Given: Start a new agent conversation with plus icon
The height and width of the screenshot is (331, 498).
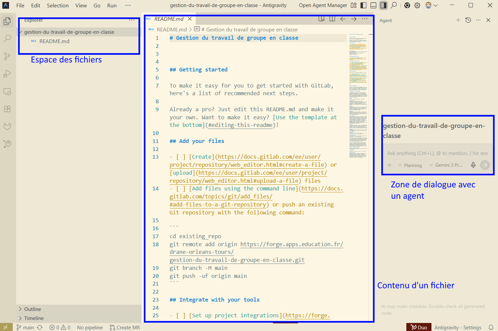Looking at the screenshot, I should pos(458,20).
